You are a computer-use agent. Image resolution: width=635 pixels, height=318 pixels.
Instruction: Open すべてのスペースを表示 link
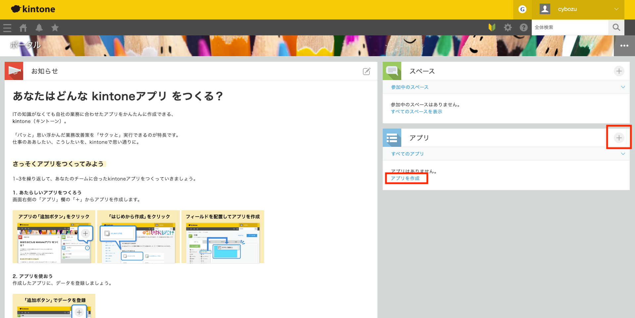pos(416,112)
